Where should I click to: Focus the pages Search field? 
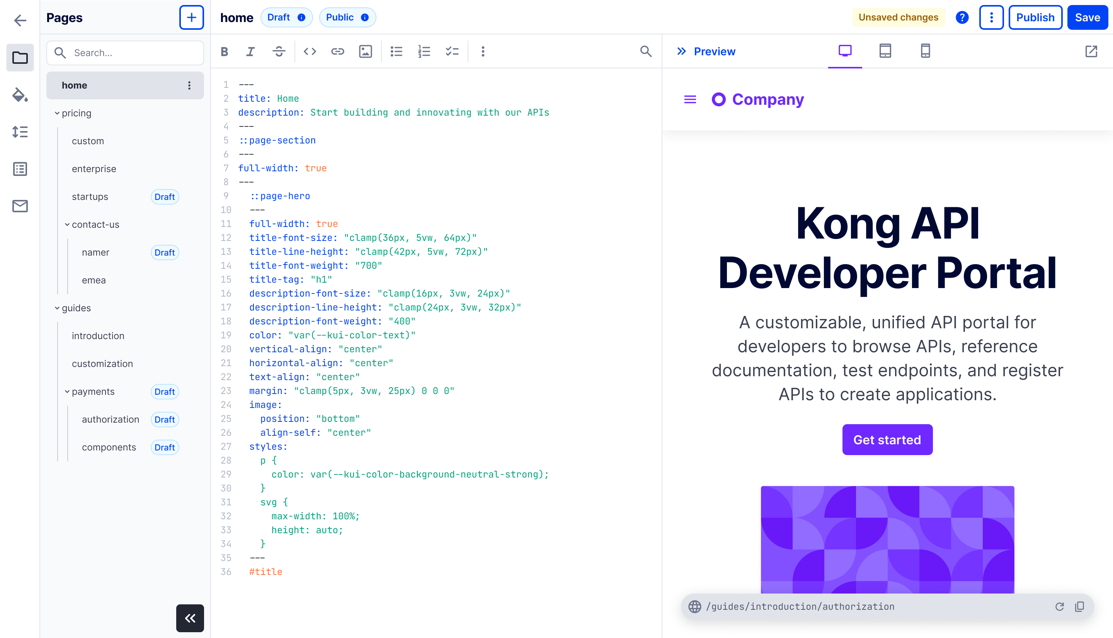tap(125, 53)
